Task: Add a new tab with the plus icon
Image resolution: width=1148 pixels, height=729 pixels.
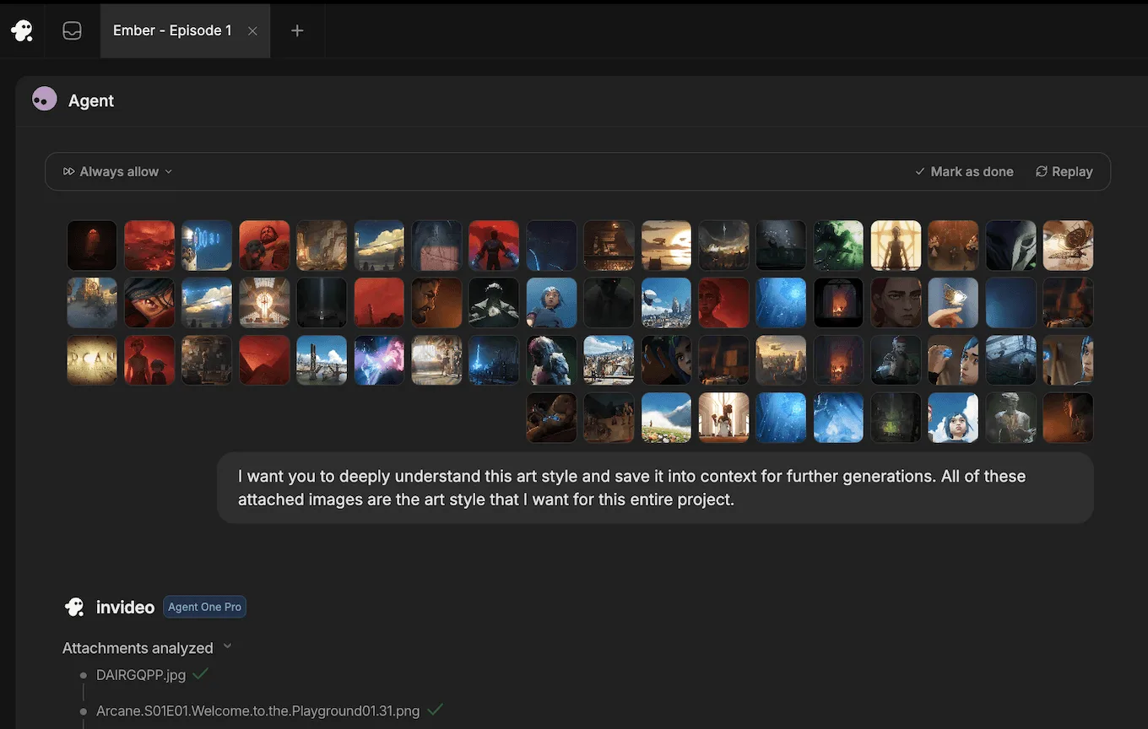Action: [x=297, y=30]
